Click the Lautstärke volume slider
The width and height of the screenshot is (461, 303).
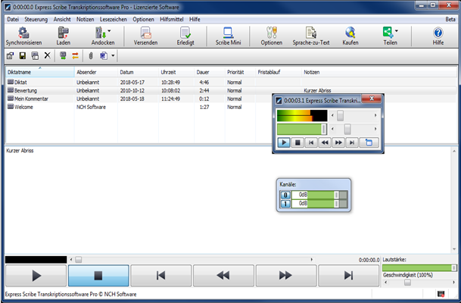419,267
